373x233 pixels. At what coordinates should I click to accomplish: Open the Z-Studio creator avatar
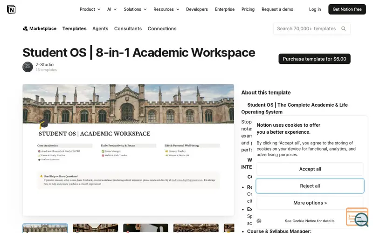tap(28, 67)
